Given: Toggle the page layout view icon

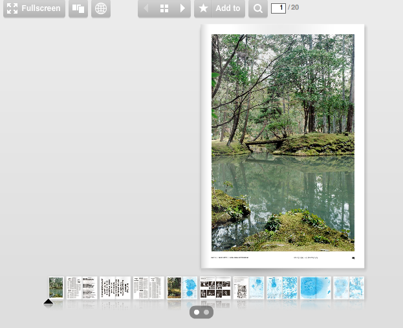Looking at the screenshot, I should point(78,8).
